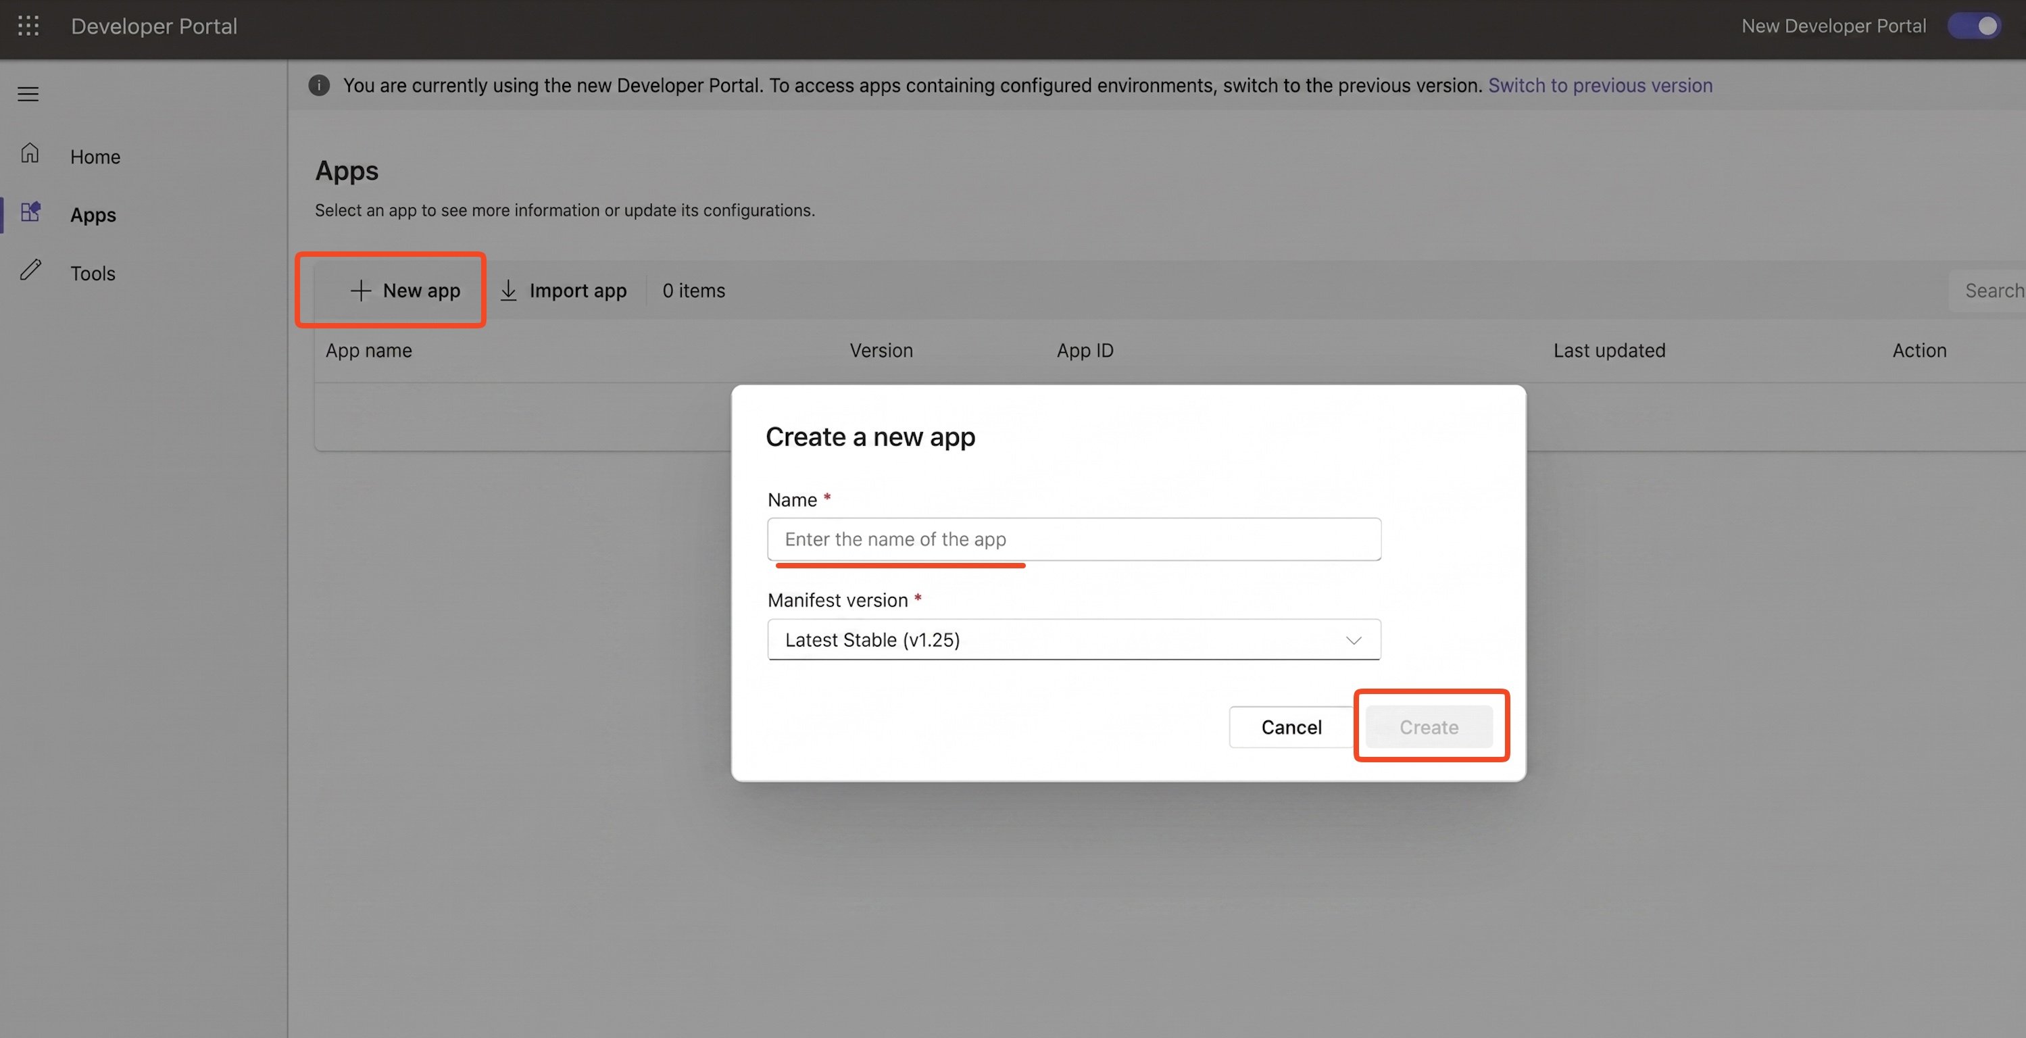Select Apps in the sidebar
This screenshot has width=2026, height=1038.
tap(93, 215)
